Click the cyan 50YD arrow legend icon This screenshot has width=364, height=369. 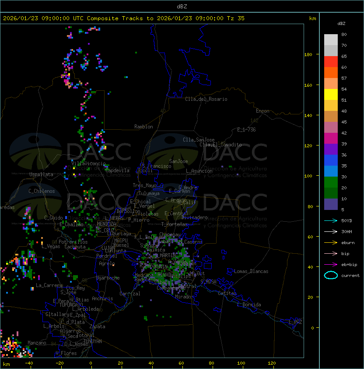331,220
